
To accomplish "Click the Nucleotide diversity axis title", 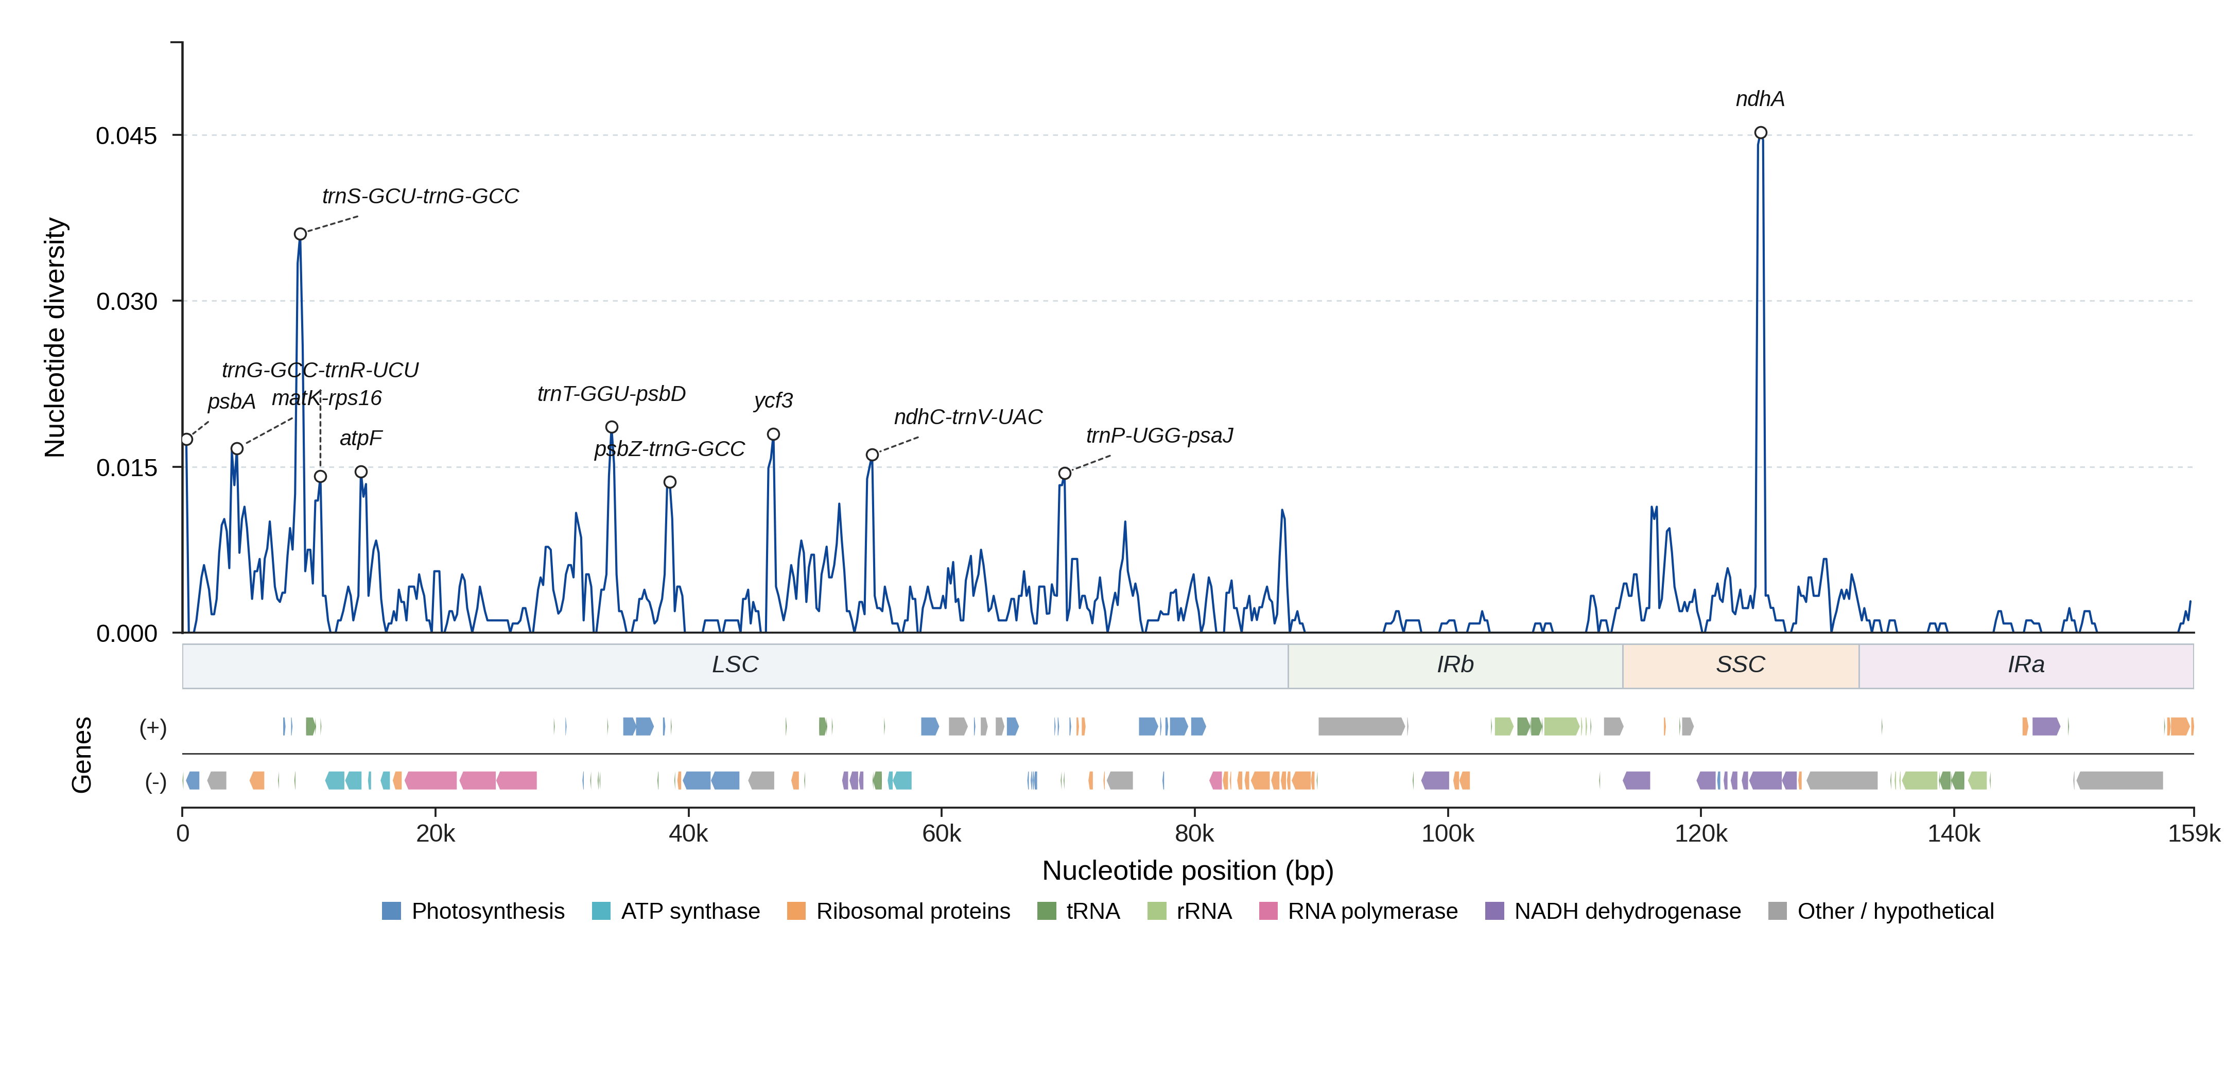I will coord(55,338).
